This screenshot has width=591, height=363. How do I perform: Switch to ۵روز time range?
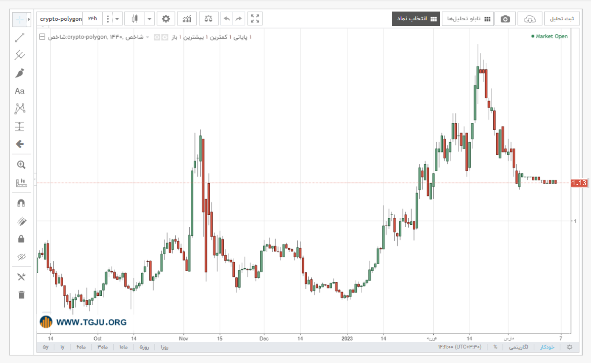point(144,347)
